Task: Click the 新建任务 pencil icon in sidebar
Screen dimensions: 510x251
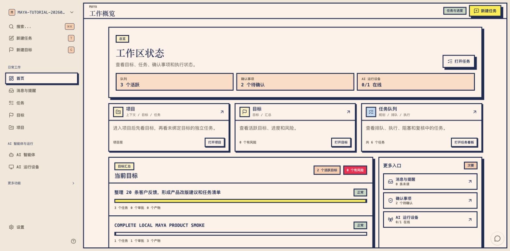Action: click(11, 38)
